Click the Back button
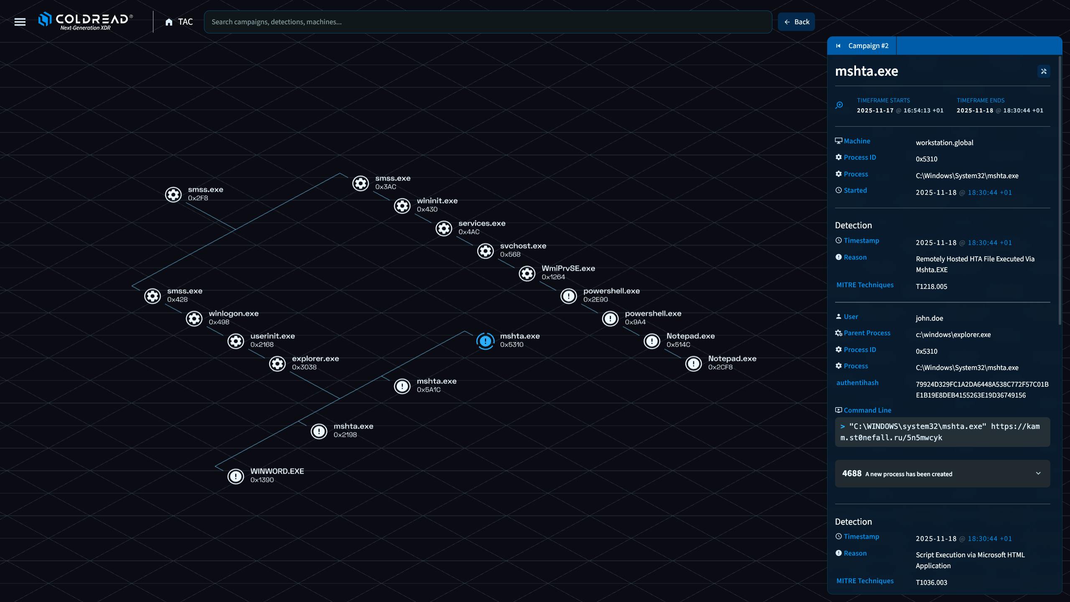1070x602 pixels. (x=796, y=22)
